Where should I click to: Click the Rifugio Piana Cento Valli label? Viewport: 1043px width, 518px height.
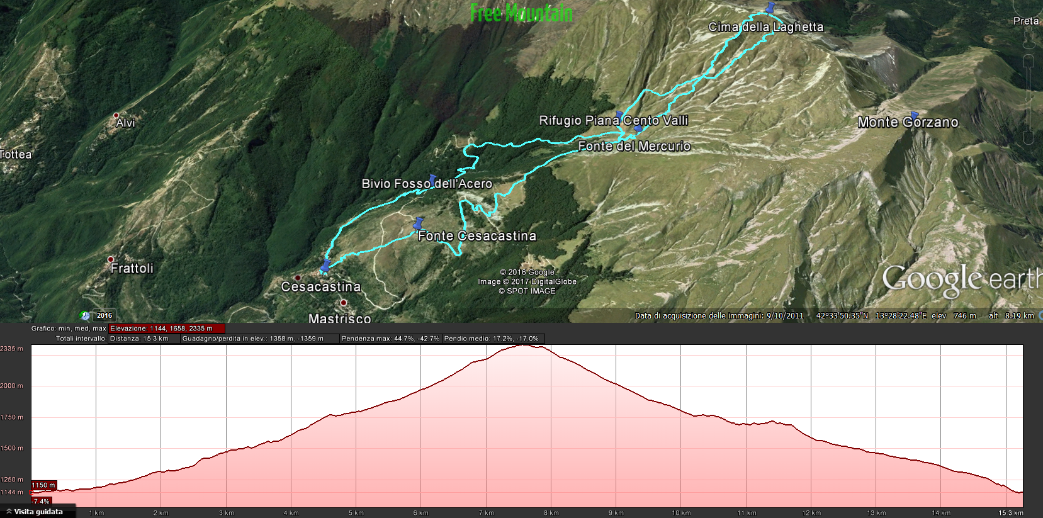pyautogui.click(x=614, y=120)
